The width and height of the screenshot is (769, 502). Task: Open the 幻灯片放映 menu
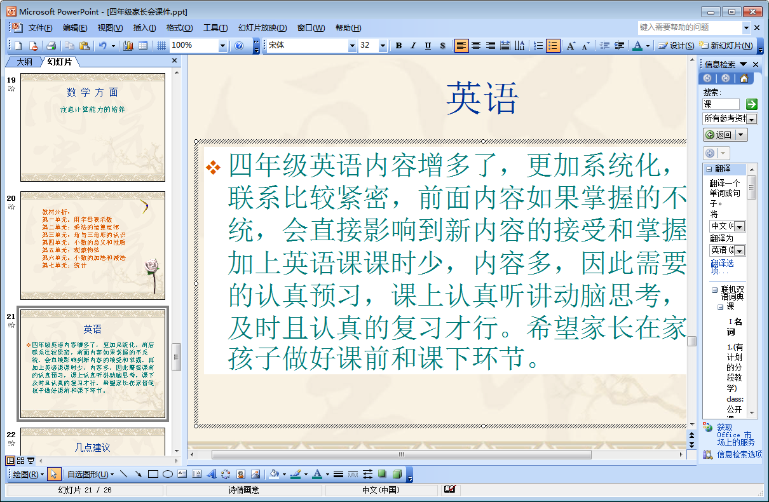(262, 28)
